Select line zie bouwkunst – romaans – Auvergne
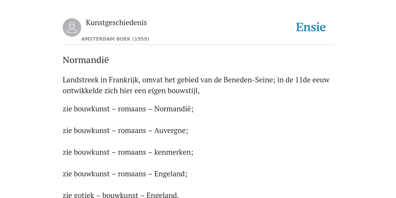Screen dimensions: 396x198 tap(125, 131)
